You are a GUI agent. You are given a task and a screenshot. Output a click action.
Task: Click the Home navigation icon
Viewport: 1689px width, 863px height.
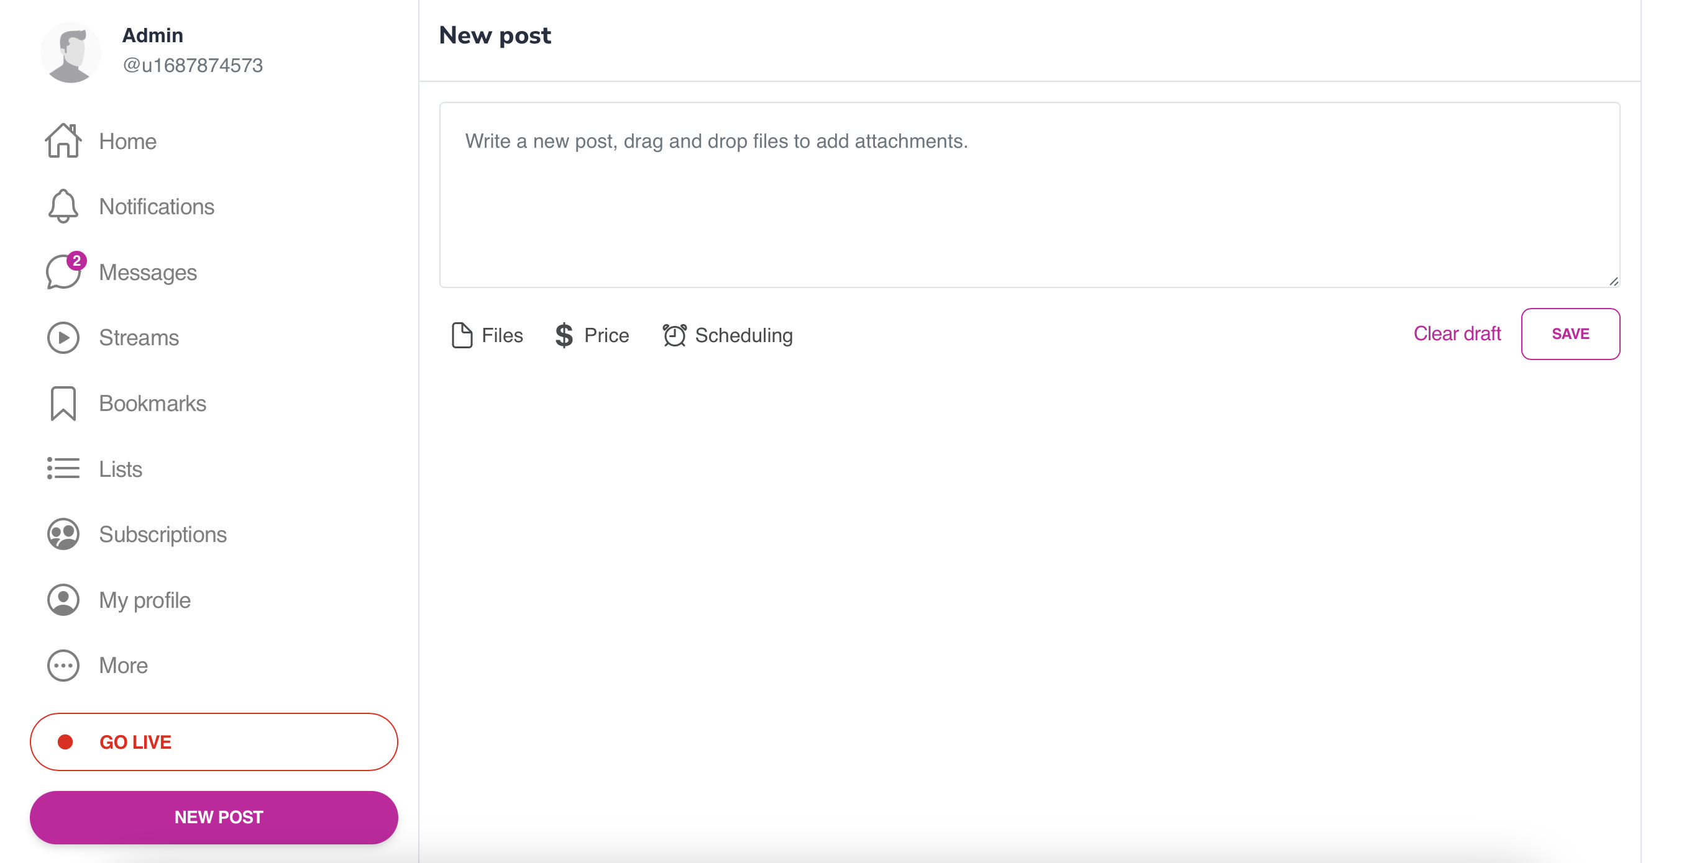click(63, 141)
